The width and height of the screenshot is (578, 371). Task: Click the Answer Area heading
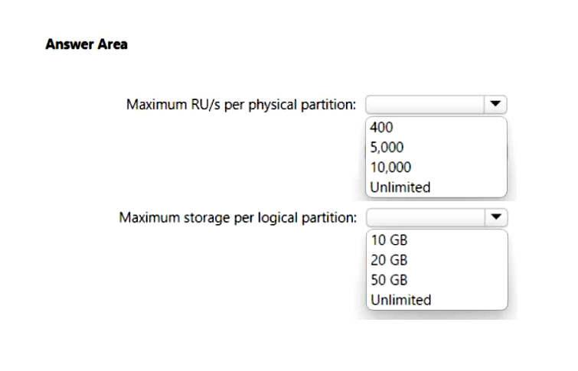(x=87, y=44)
